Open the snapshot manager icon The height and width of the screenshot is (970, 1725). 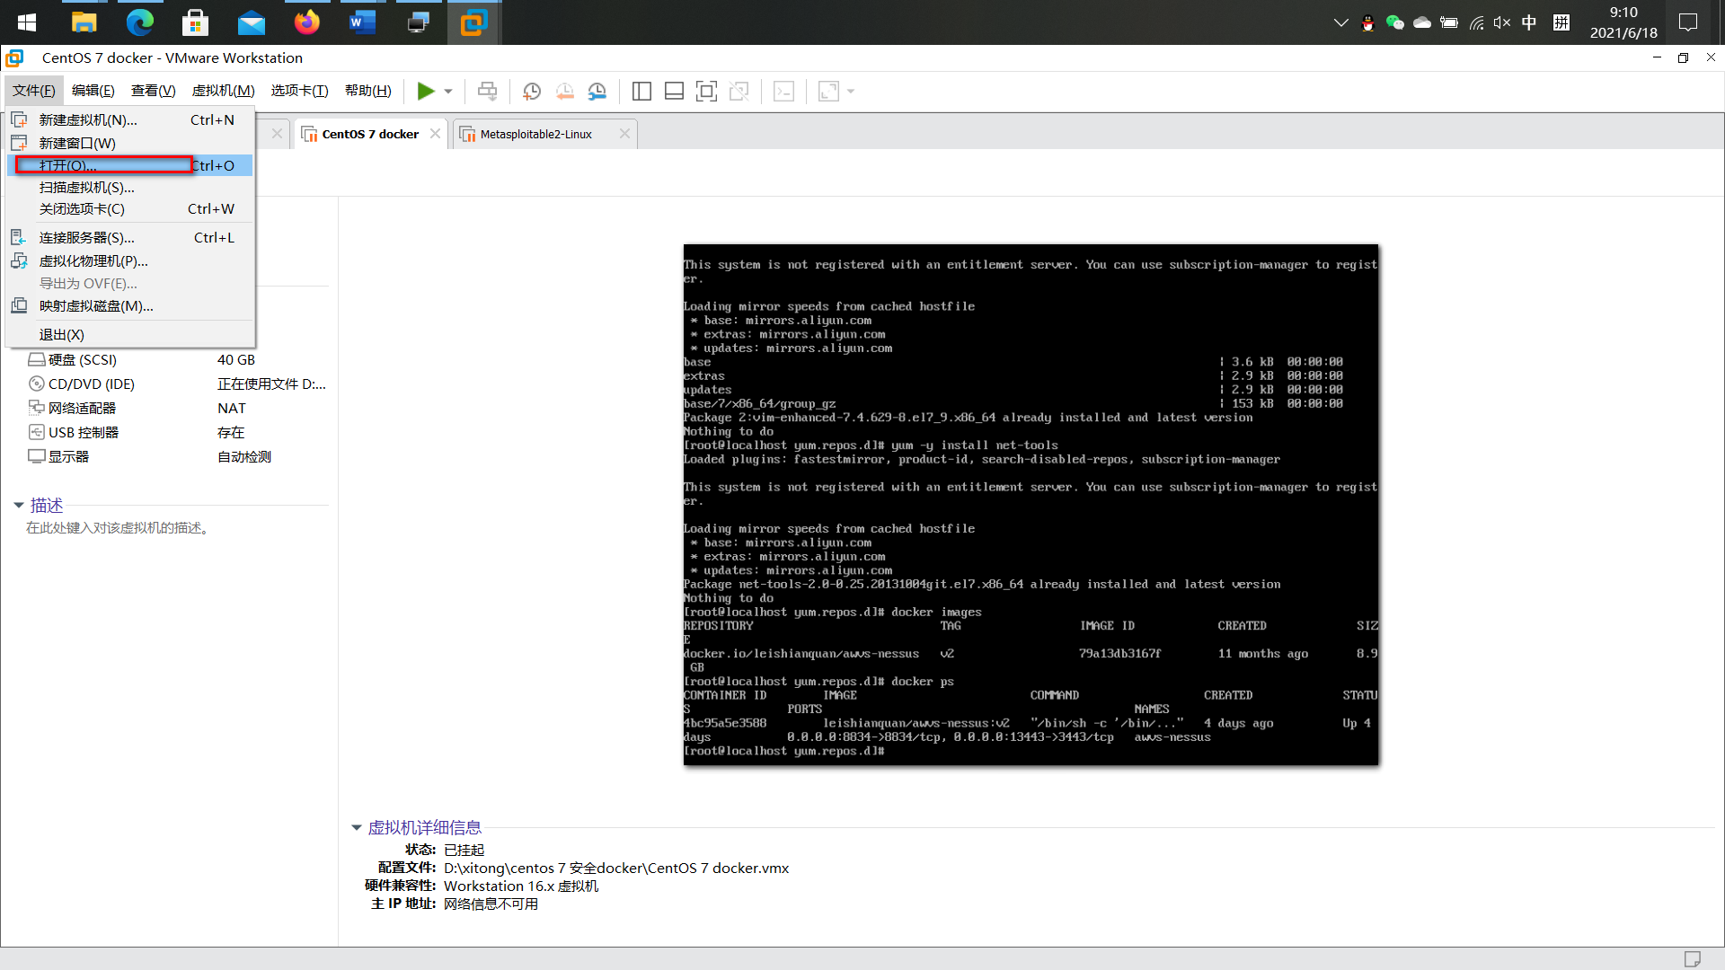[x=597, y=91]
